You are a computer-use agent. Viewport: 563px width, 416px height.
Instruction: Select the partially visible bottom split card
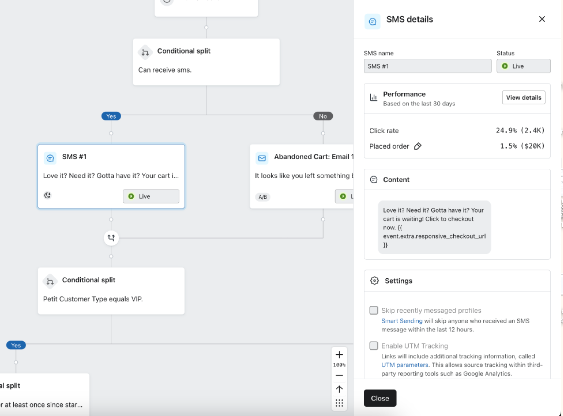(45, 394)
